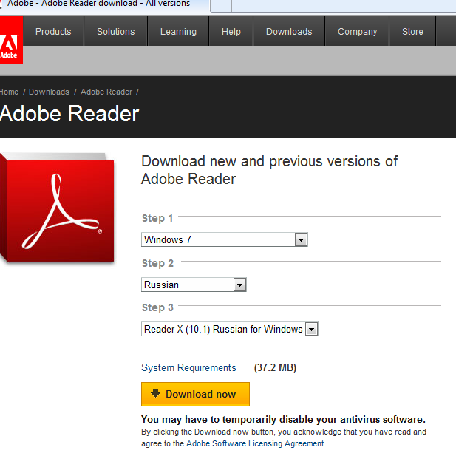The height and width of the screenshot is (456, 456).
Task: Open the Company menu
Action: (x=357, y=32)
